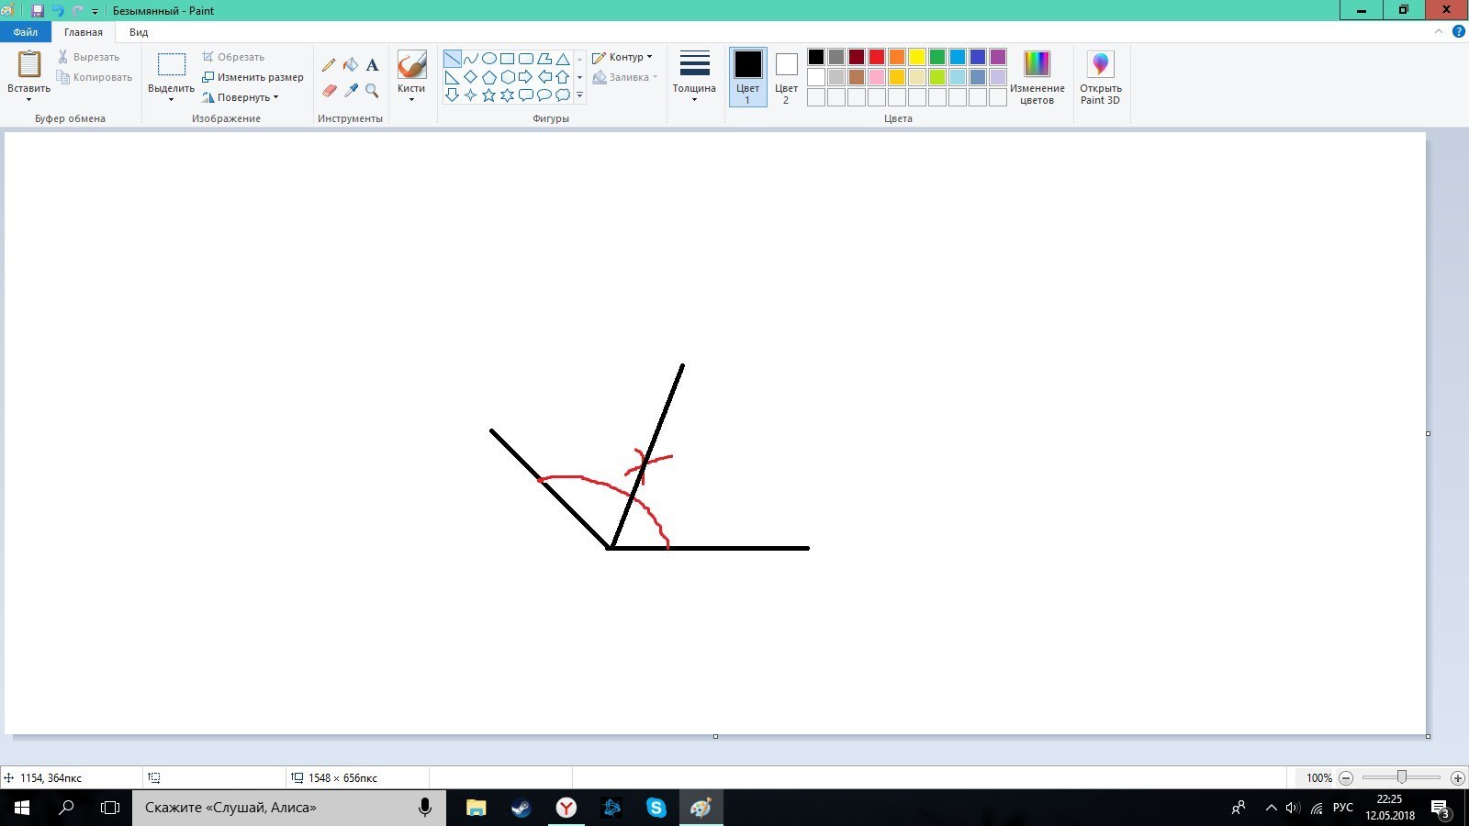
Task: Click the Paste clipboard icon
Action: 29,64
